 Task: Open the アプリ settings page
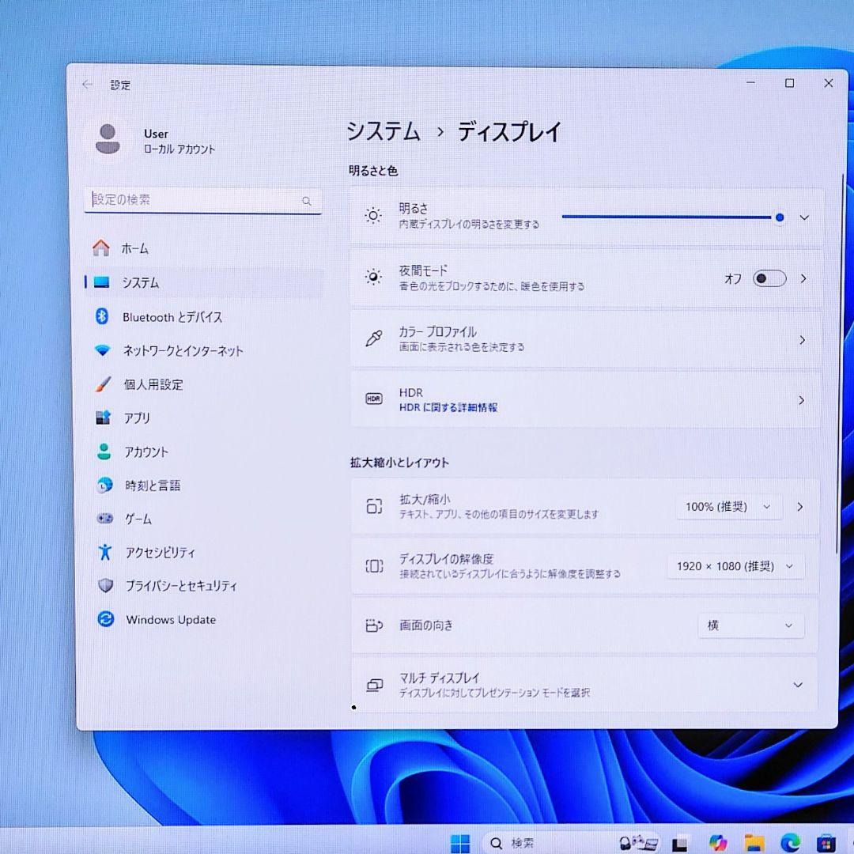[x=138, y=418]
